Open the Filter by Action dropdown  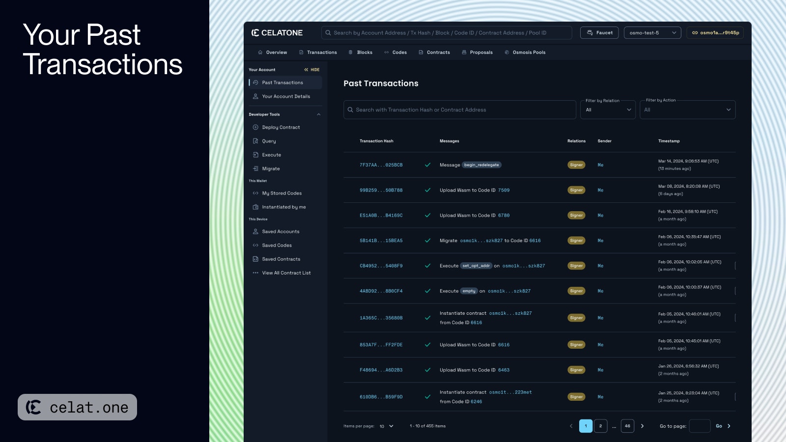tap(688, 110)
